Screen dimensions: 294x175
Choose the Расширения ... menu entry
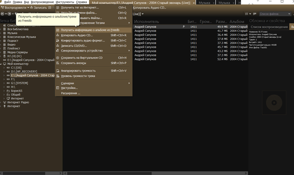click(x=94, y=93)
